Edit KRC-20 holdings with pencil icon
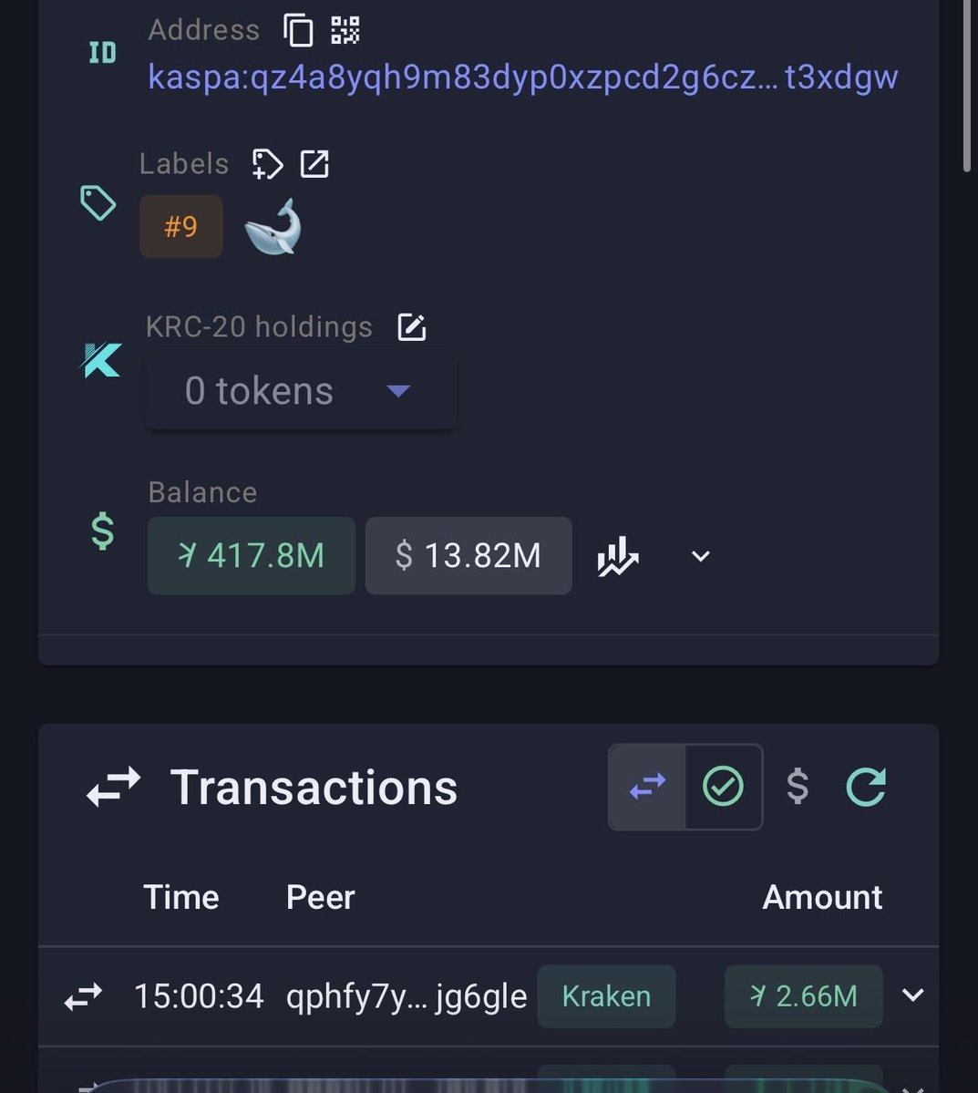 (412, 327)
